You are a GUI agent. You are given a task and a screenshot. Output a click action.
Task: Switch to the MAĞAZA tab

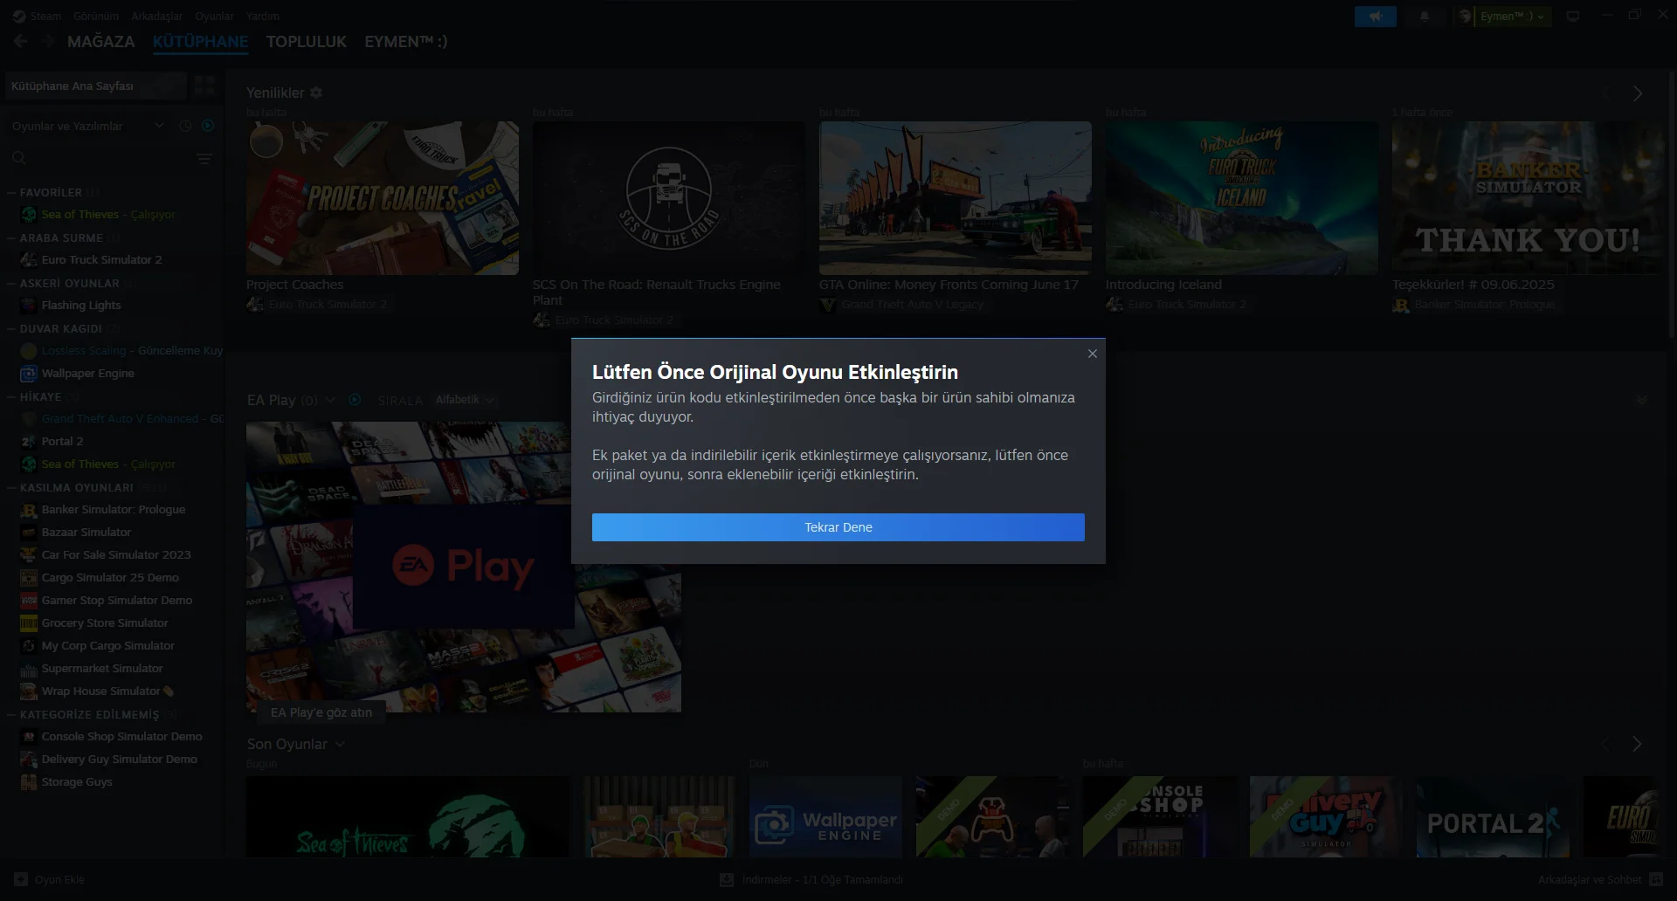[101, 42]
